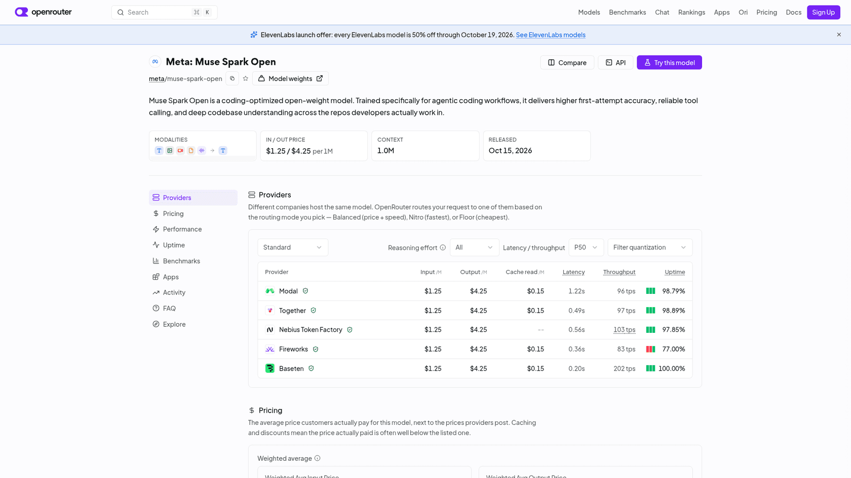Viewport: 851px width, 478px height.
Task: Go to Uptime section in sidebar
Action: [x=193, y=245]
